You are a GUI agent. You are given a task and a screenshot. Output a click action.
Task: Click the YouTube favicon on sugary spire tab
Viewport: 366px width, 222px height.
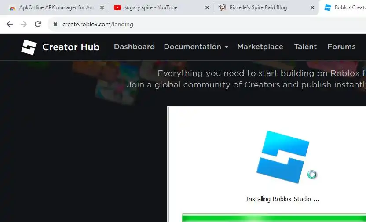point(117,8)
